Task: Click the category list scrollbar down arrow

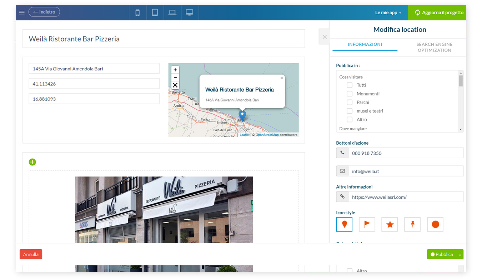Action: tap(461, 129)
